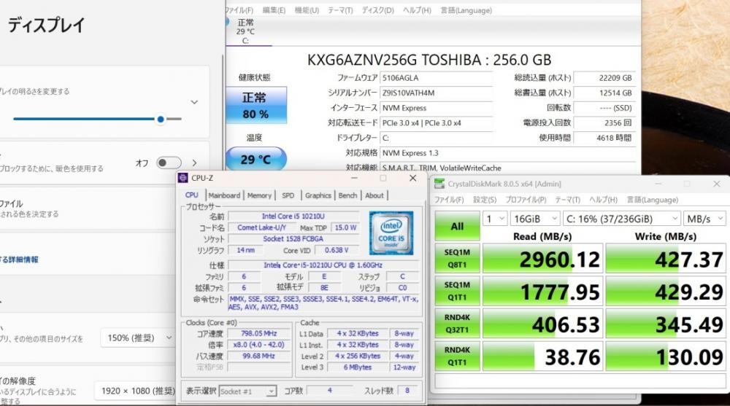Open the 1920 × 1080 resolution dropdown
The height and width of the screenshot is (406, 730).
[x=136, y=391]
